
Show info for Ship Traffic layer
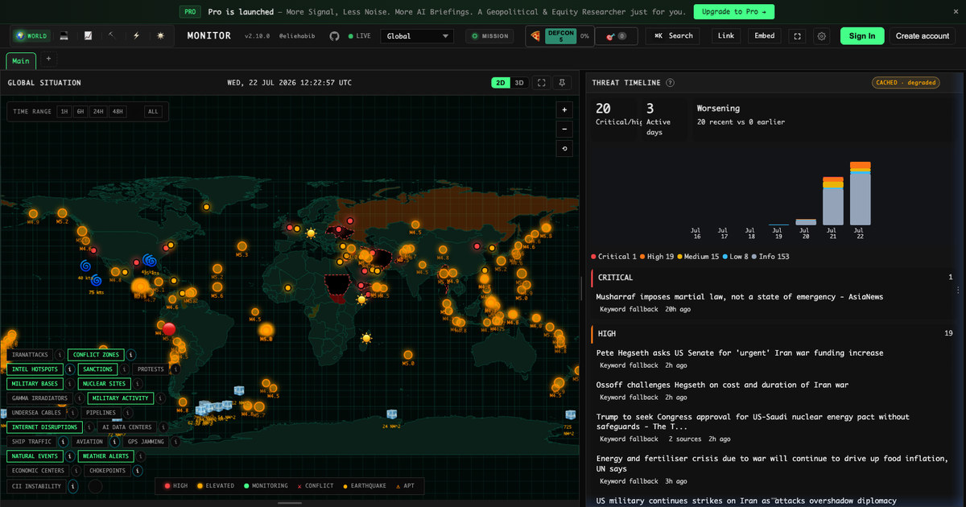pos(63,442)
